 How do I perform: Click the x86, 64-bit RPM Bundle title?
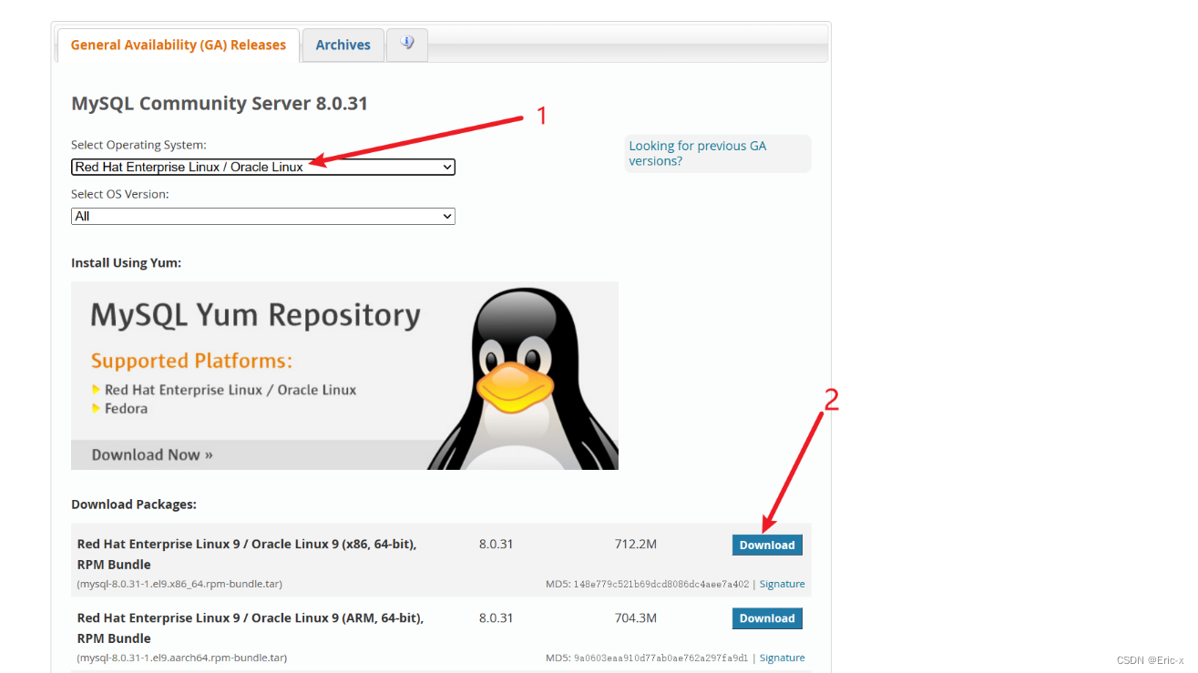247,554
